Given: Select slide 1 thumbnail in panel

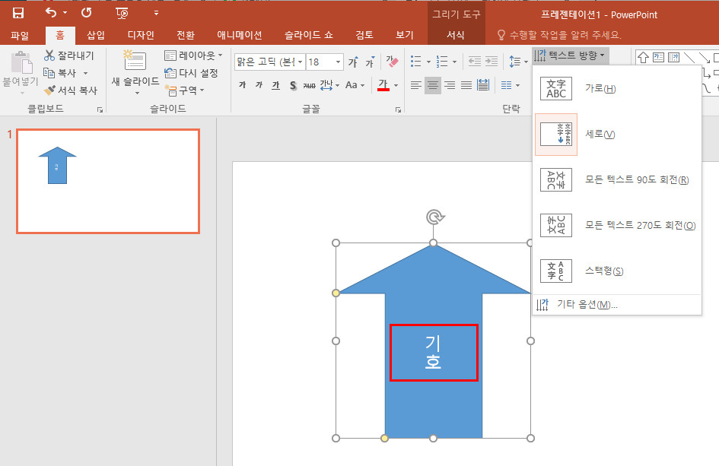Looking at the screenshot, I should 108,181.
